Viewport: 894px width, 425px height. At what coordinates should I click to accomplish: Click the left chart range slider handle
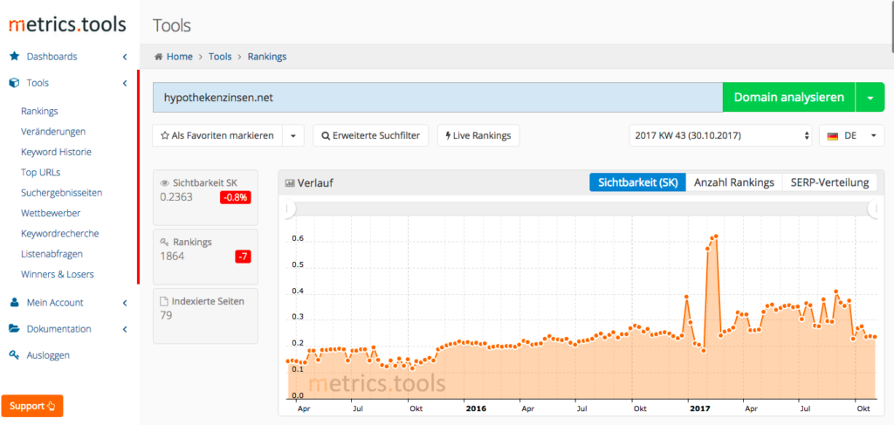[290, 209]
